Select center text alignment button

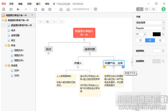tap(150, 40)
